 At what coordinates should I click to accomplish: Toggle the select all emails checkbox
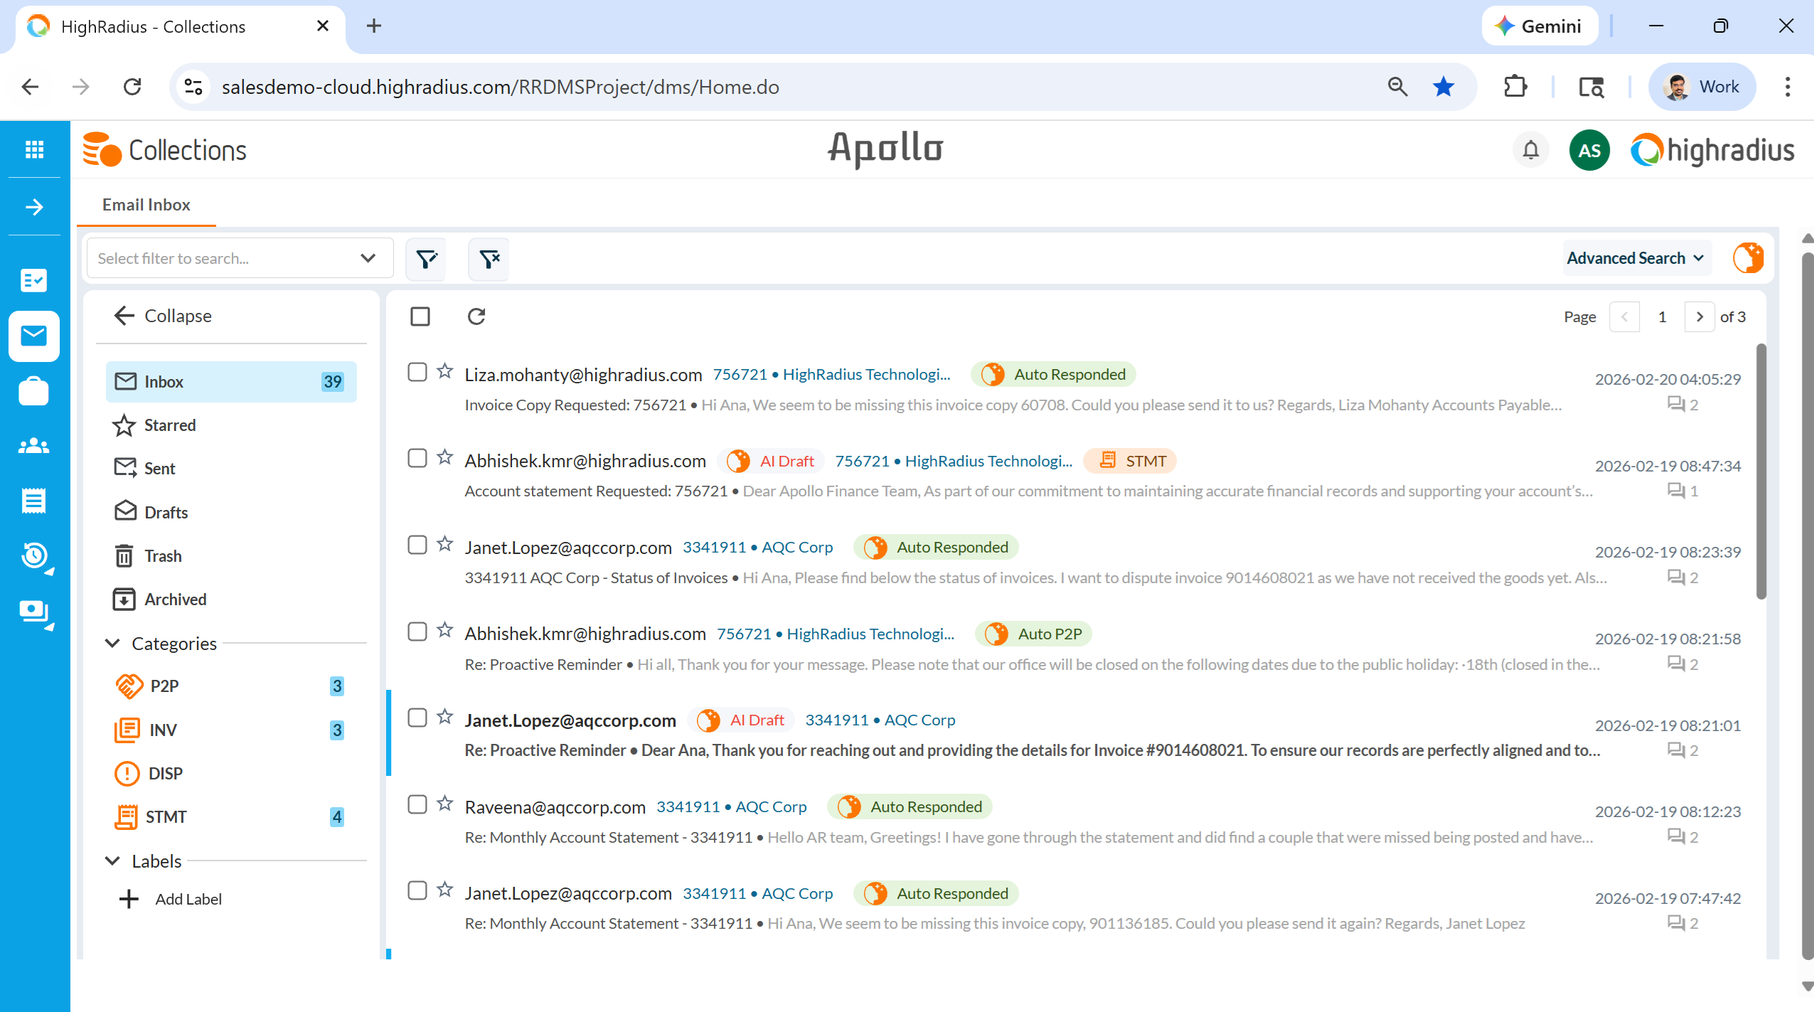[420, 316]
